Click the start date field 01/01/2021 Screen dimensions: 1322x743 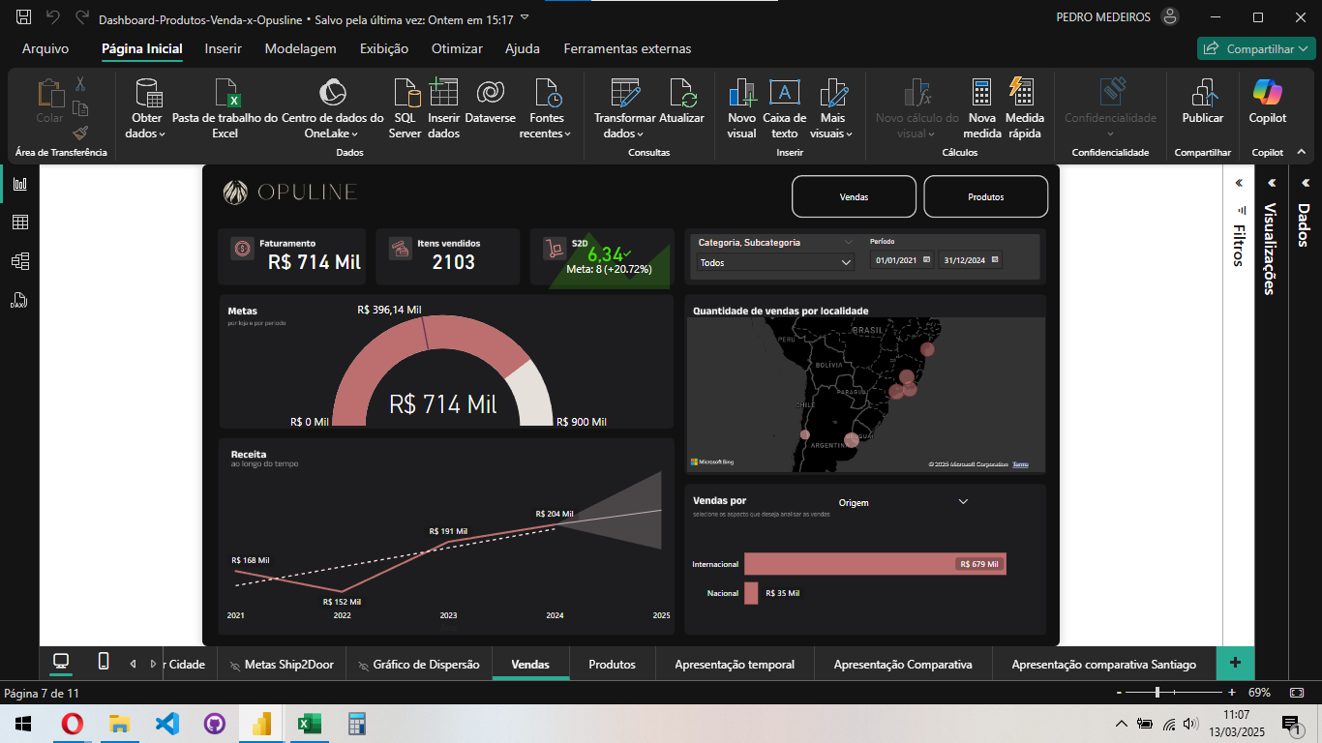coord(902,259)
